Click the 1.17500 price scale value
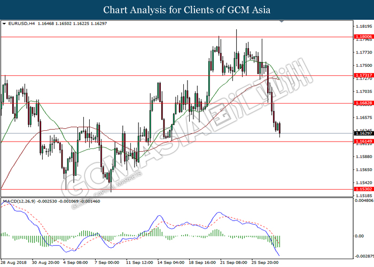Screen dimensions: 374x267 pos(364,65)
